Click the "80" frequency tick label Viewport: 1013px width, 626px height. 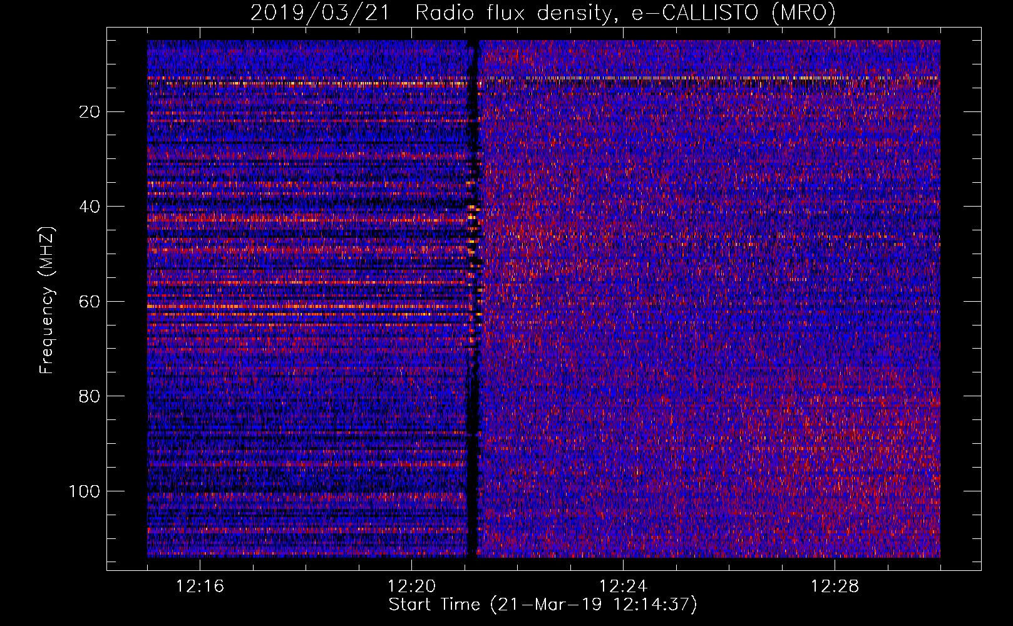(x=90, y=396)
